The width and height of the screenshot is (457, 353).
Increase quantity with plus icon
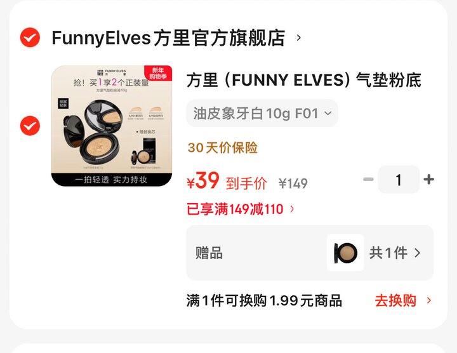pos(428,179)
